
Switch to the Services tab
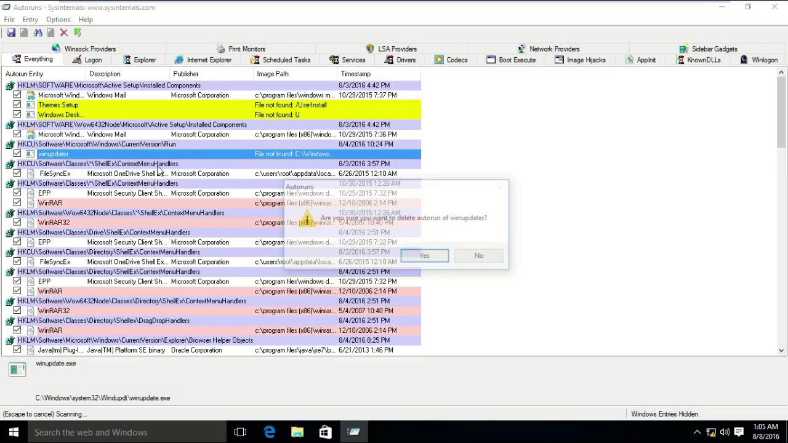(x=347, y=60)
